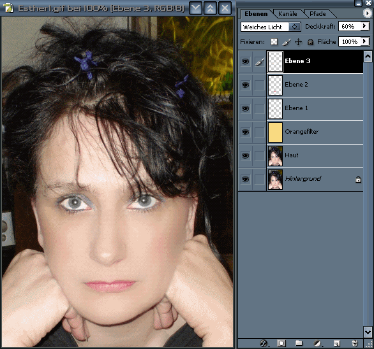Select the Orangefilter layer
Image resolution: width=374 pixels, height=349 pixels.
click(x=315, y=132)
